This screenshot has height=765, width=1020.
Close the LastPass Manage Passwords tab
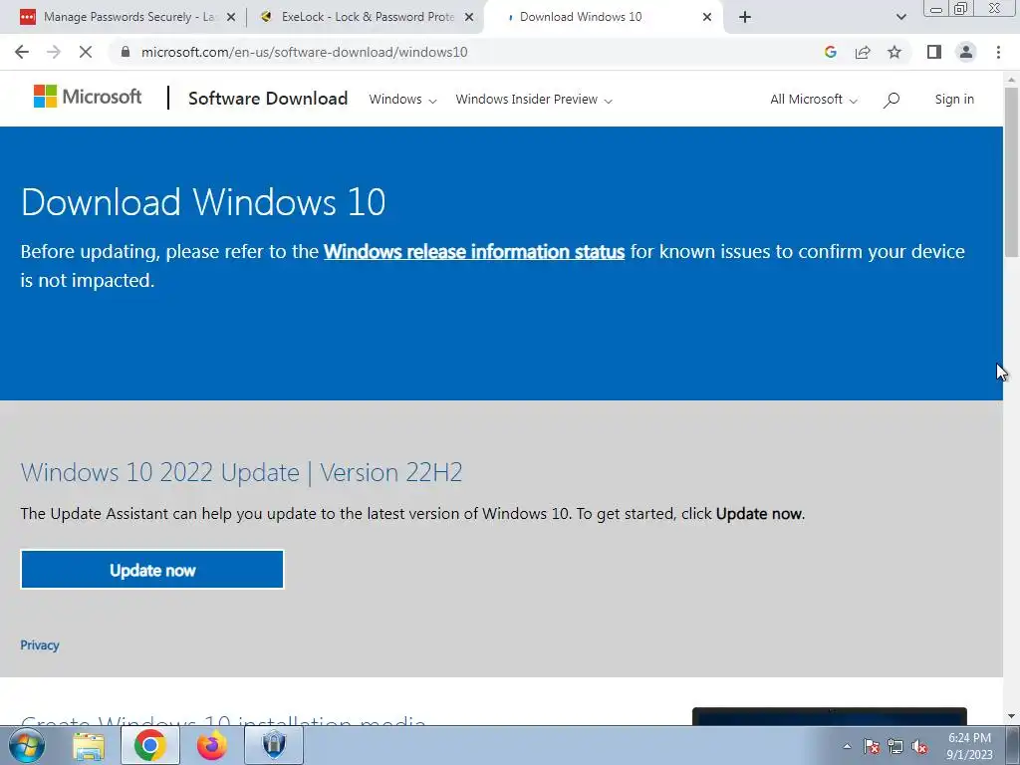231,17
